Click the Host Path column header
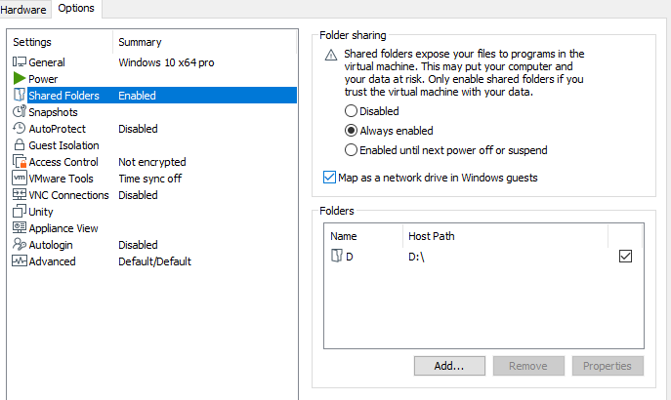 (x=431, y=236)
